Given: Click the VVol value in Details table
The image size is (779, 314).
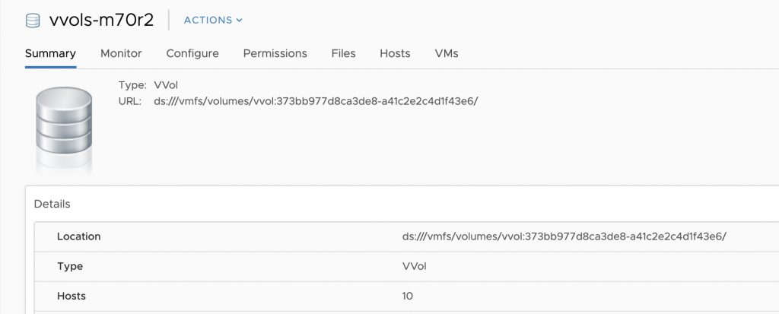Looking at the screenshot, I should tap(415, 266).
